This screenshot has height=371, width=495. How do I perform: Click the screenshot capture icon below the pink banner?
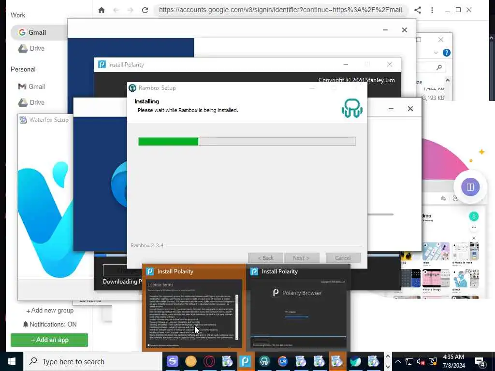[x=455, y=198]
